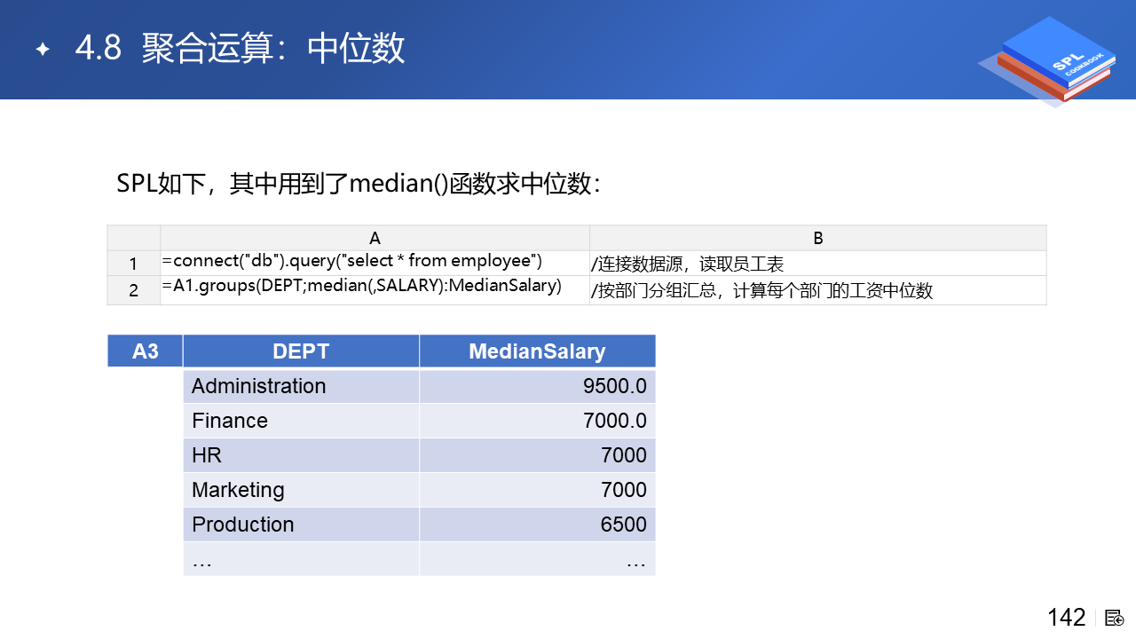The image size is (1136, 639).
Task: Click the Finance department cell
Action: point(301,421)
